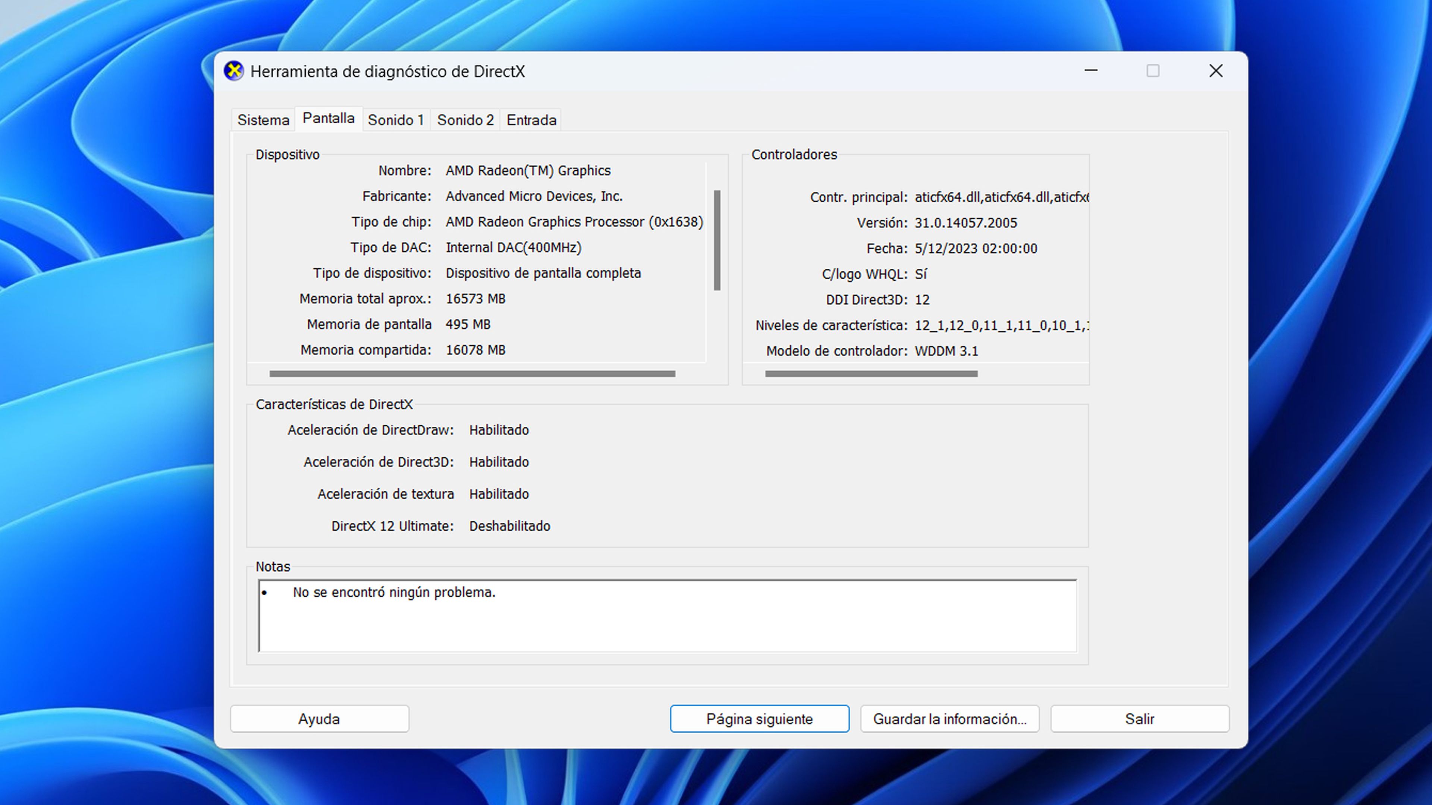Click inside the Notas text box
The image size is (1432, 805).
667,616
